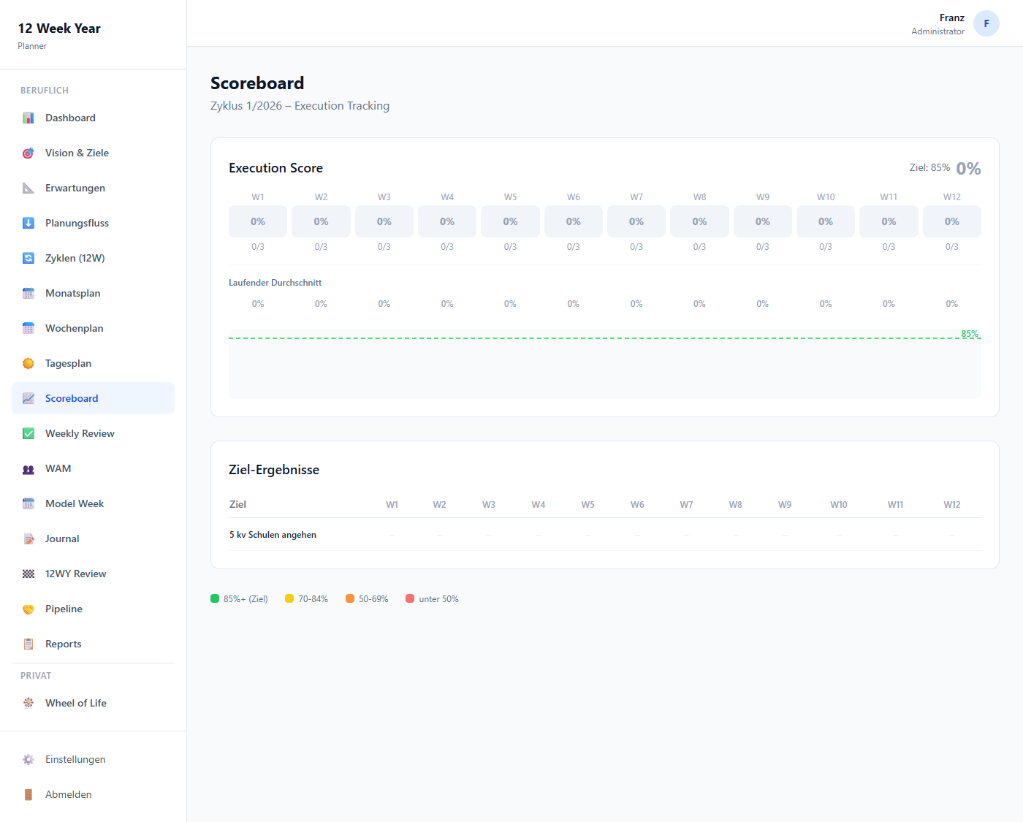
Task: Click the 12WY Review checkered flag icon
Action: [28, 574]
